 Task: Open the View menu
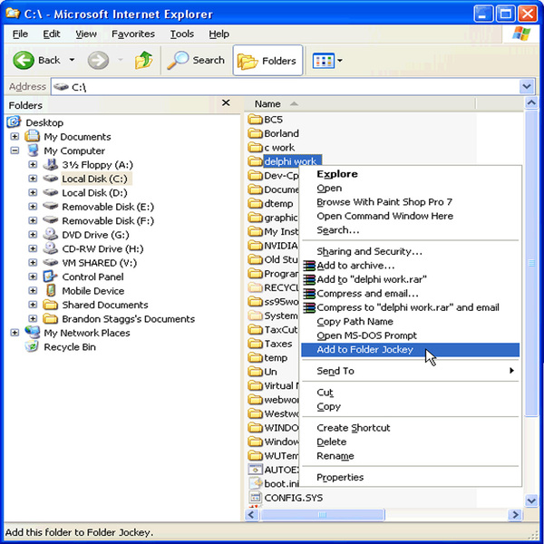(86, 34)
